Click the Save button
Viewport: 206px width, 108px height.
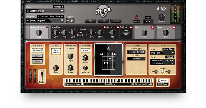click(x=52, y=17)
